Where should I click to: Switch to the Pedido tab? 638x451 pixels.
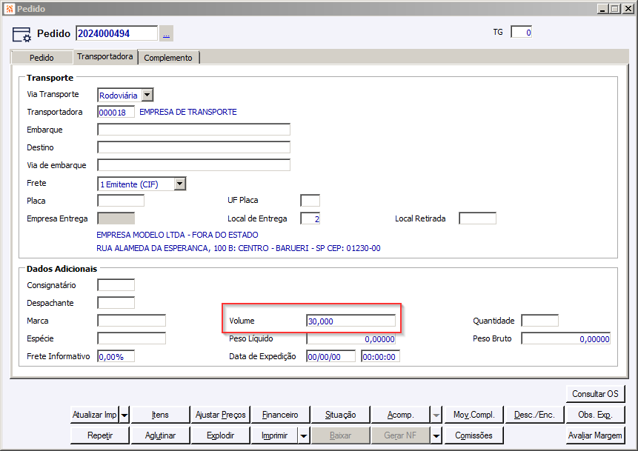click(x=41, y=58)
